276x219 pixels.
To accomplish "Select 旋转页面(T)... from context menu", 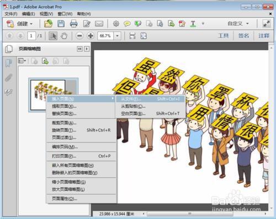I will tap(81, 130).
